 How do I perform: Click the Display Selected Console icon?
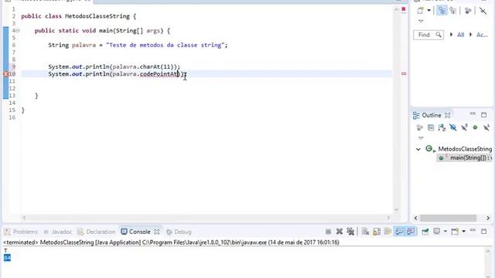436,232
